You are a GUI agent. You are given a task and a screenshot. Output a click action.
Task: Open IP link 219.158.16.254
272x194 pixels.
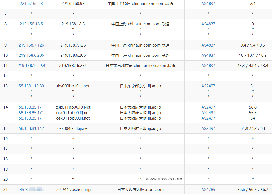pos(31,66)
